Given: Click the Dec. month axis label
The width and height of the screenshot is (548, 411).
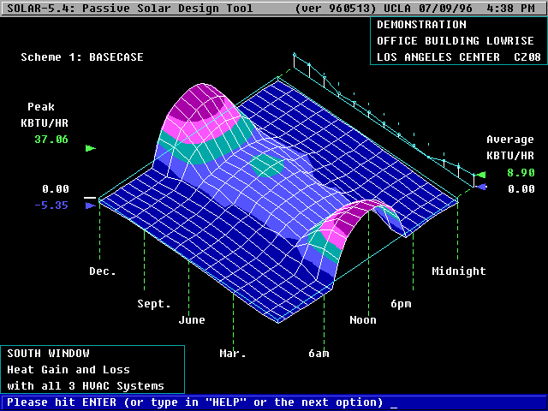Looking at the screenshot, I should pos(103,271).
